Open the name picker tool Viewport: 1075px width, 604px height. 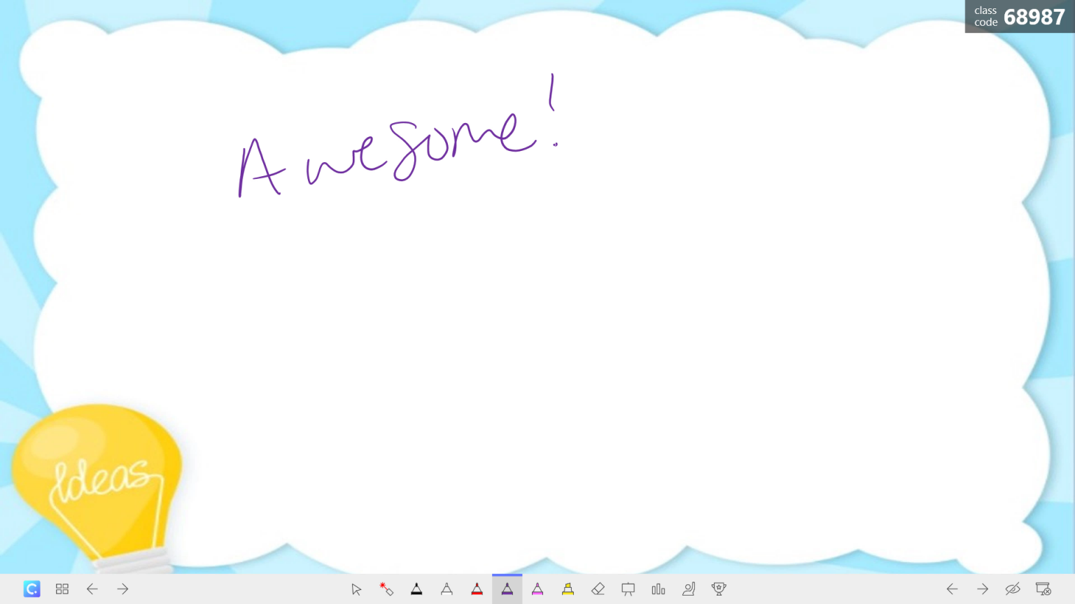click(x=689, y=589)
